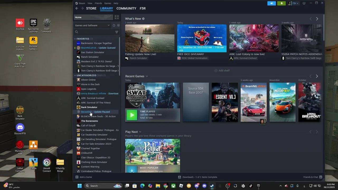Open The Crew Motorfest cover
The image size is (338, 190).
tap(282, 102)
